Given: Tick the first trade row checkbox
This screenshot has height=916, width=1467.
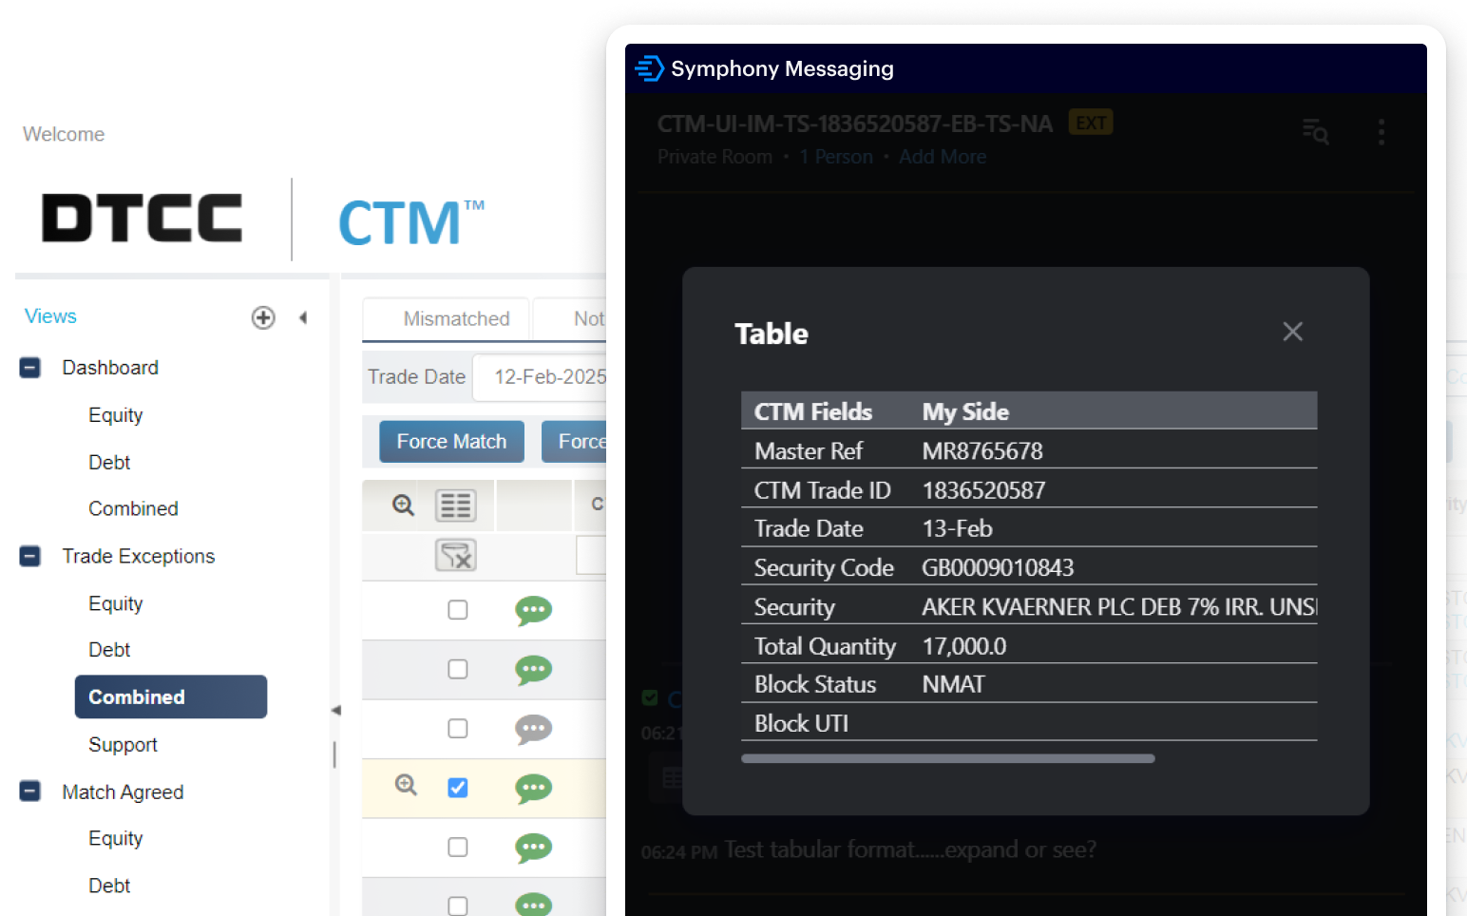Looking at the screenshot, I should (x=458, y=610).
